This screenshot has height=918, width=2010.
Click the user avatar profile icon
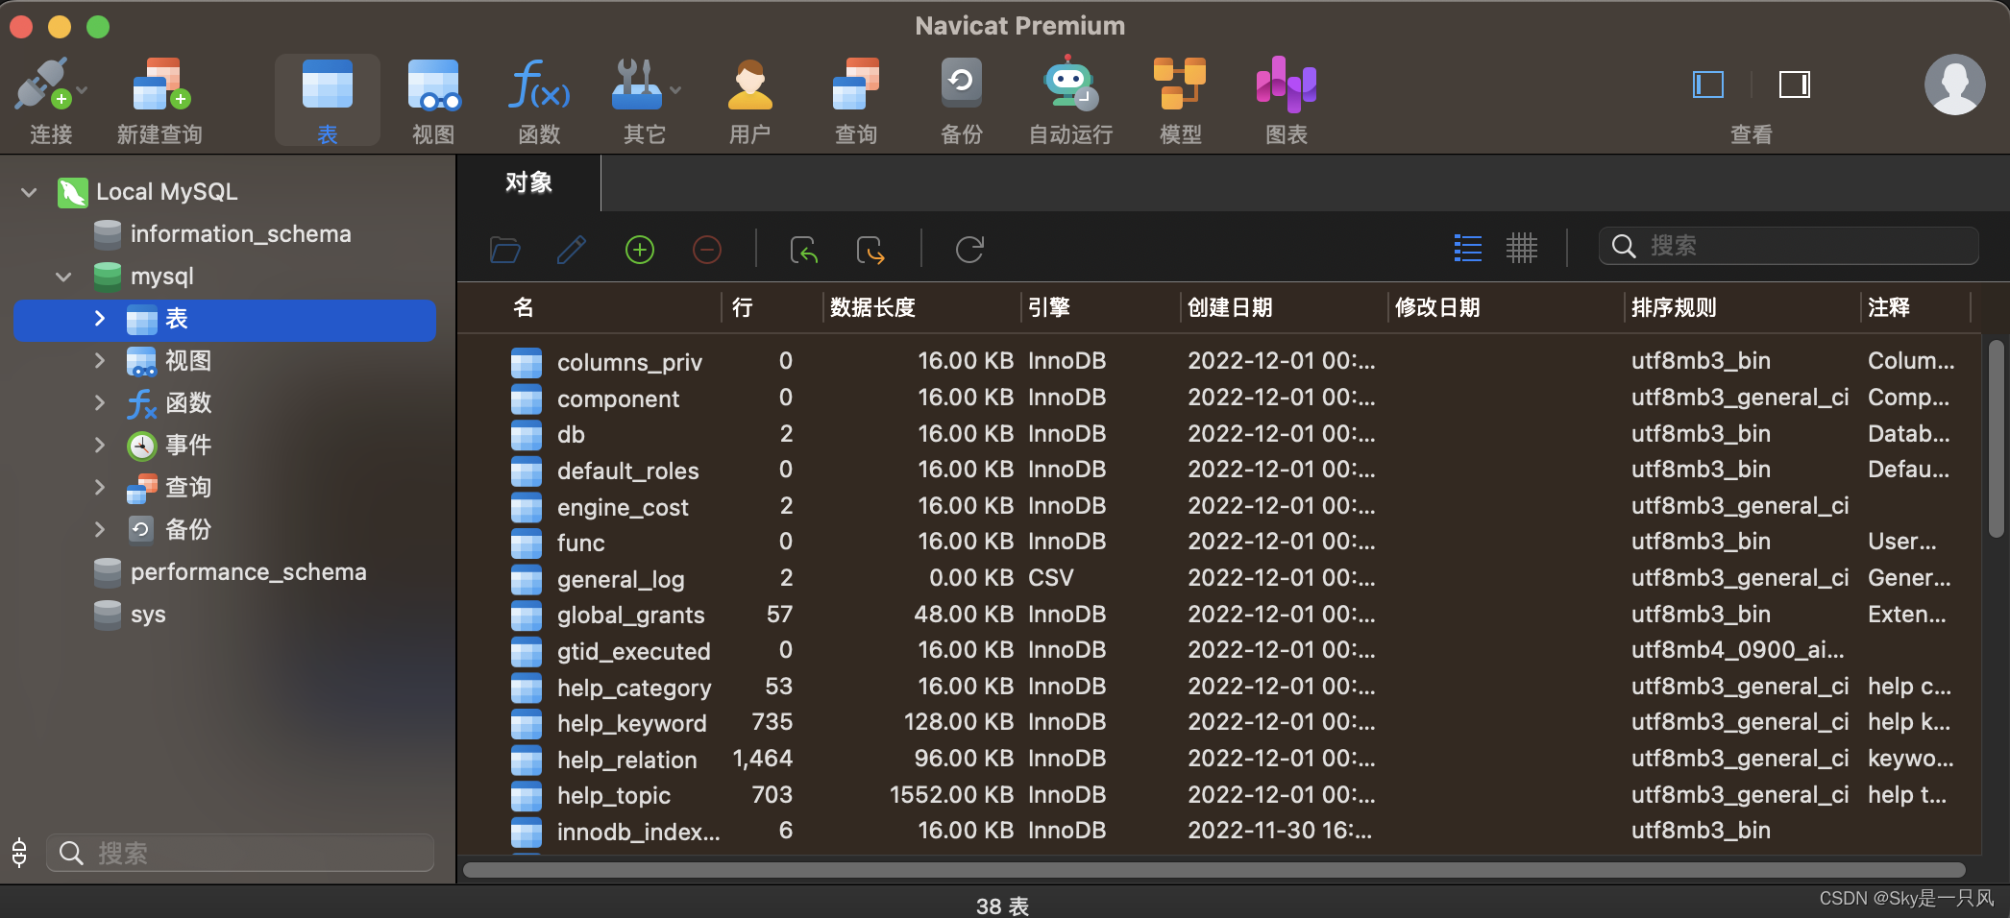point(1954,85)
